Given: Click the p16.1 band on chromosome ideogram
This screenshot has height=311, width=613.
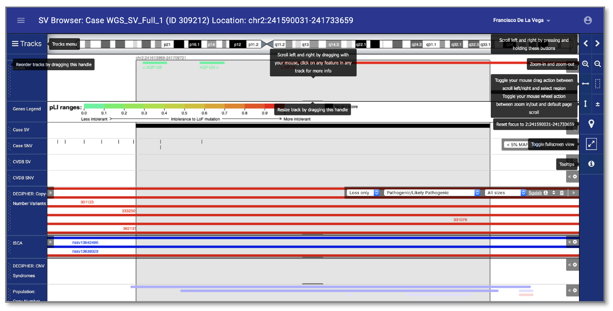Looking at the screenshot, I should click(x=194, y=44).
